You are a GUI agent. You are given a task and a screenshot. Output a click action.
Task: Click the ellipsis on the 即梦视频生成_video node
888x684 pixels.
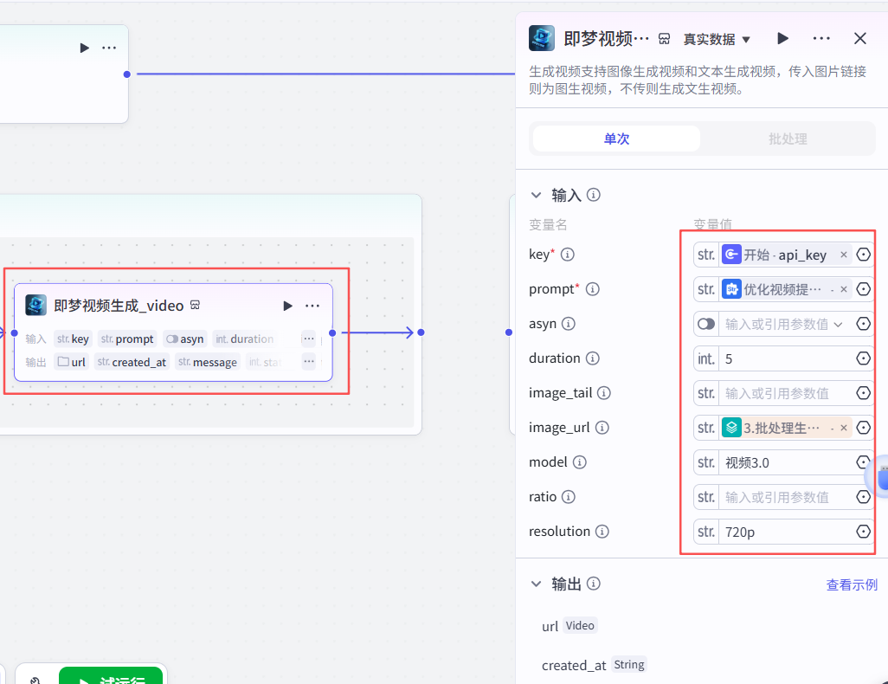pyautogui.click(x=312, y=305)
